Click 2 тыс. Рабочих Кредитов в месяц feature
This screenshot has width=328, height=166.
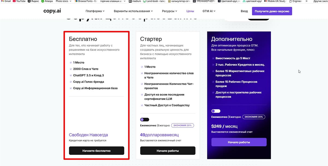click(240, 65)
